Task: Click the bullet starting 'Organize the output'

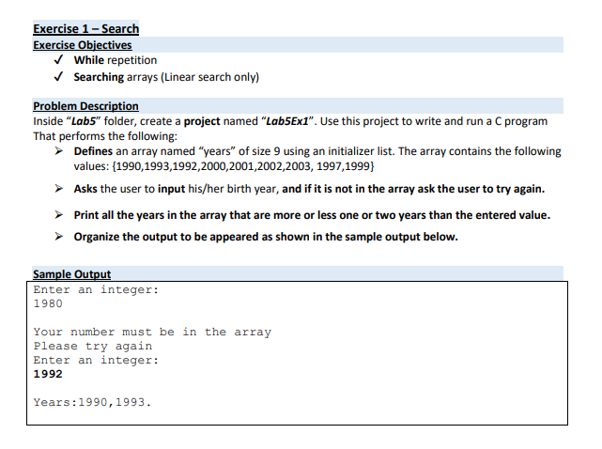Action: [x=266, y=237]
